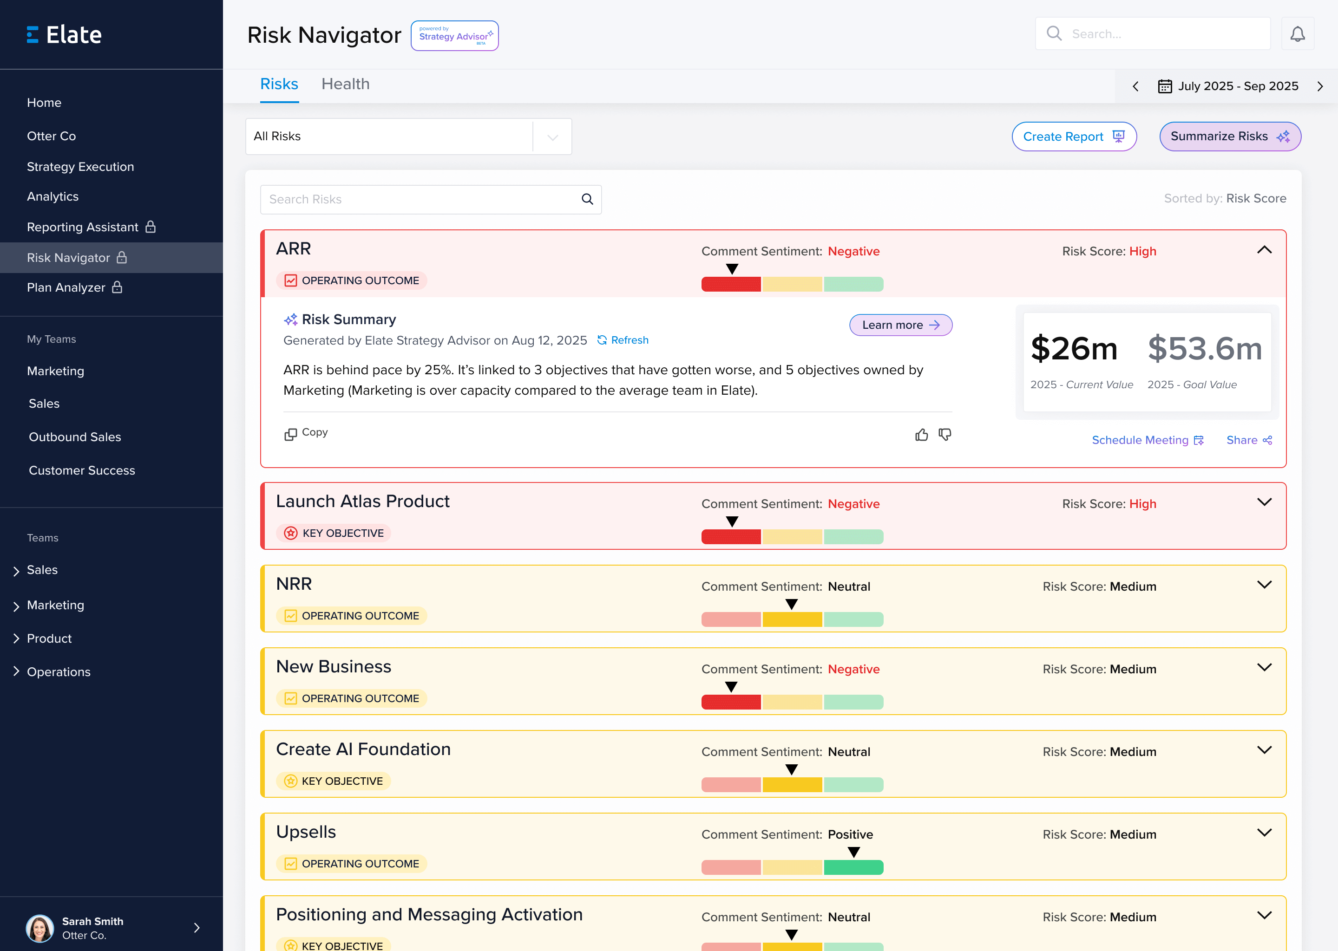Image resolution: width=1338 pixels, height=951 pixels.
Task: Click the Search Risks input field
Action: pyautogui.click(x=419, y=200)
